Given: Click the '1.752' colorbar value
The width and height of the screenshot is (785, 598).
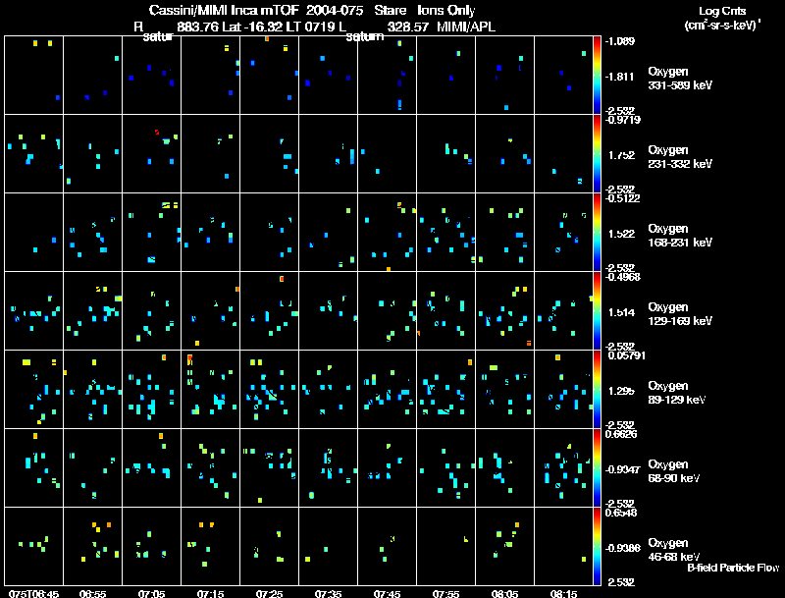Looking at the screenshot, I should (622, 155).
